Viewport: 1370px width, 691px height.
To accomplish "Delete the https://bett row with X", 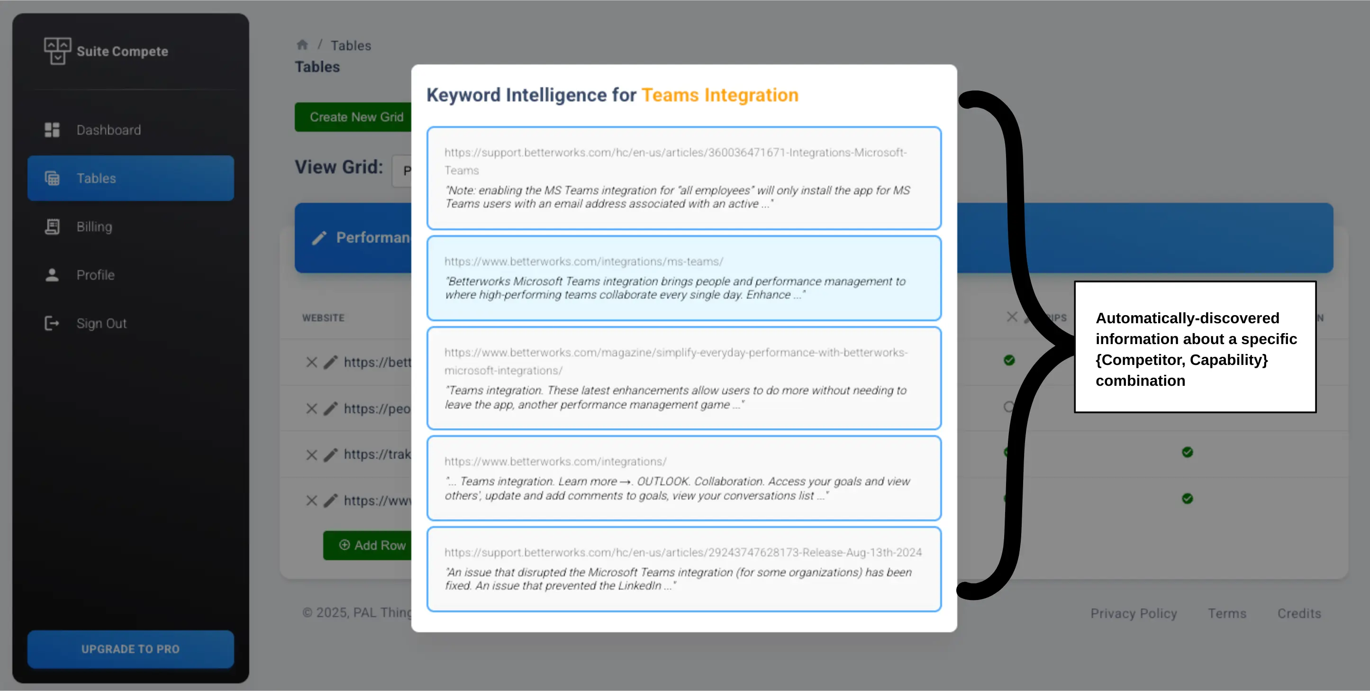I will pos(312,362).
